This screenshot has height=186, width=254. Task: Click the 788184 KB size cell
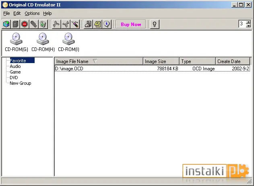tap(167, 69)
